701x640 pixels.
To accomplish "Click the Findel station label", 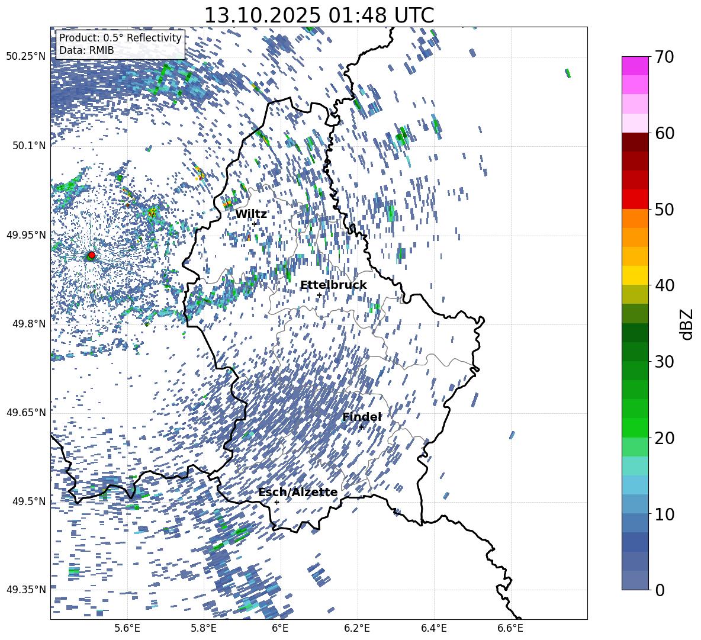I will 362,417.
